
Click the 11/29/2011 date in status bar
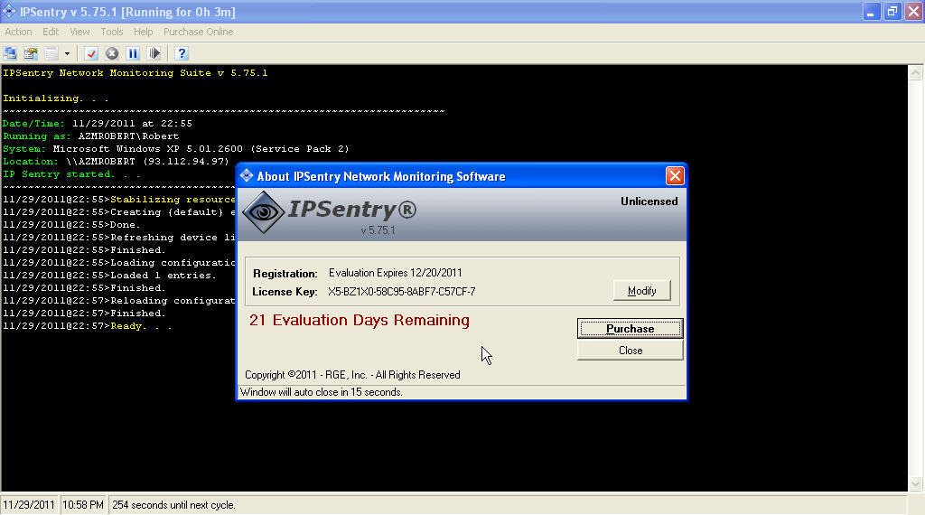(x=29, y=506)
